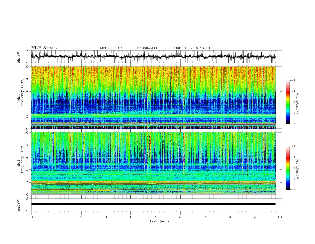This screenshot has height=244, width=315.
Task: Click the ch.2 "Frequency (kHz)" axis label
Action: (22, 159)
